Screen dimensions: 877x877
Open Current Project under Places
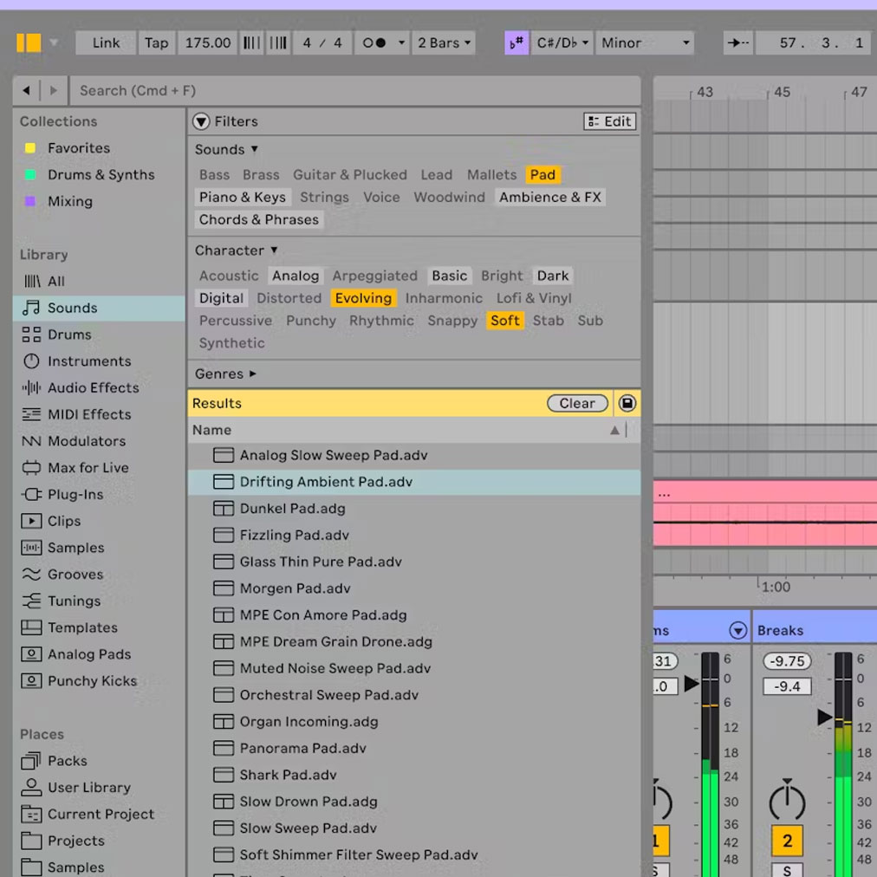point(99,815)
